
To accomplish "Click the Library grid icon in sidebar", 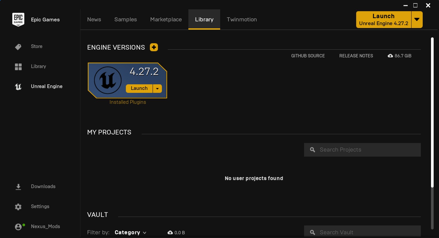I will click(18, 67).
